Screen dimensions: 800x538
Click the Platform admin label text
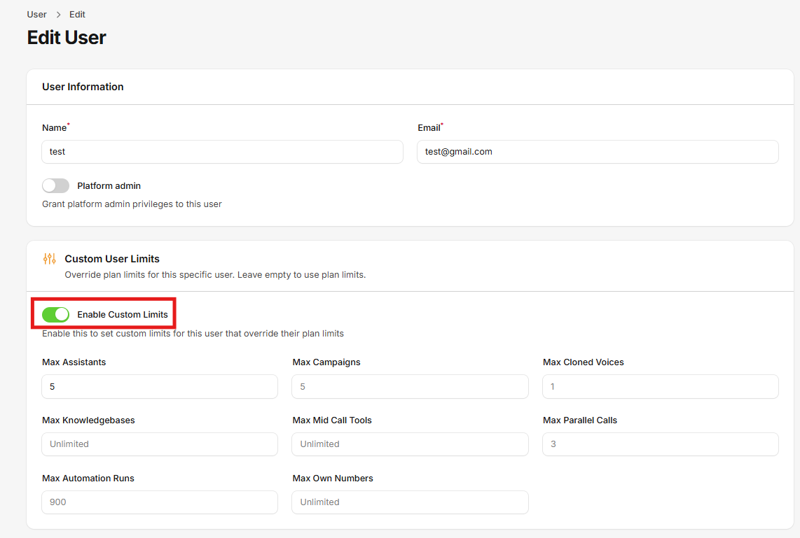(x=109, y=185)
